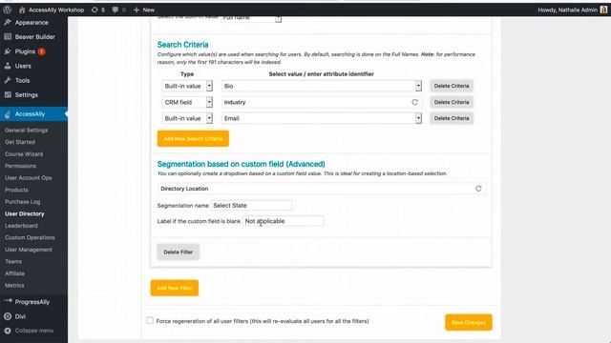Delete the Industry search criteria
This screenshot has width=611, height=343.
click(x=452, y=102)
